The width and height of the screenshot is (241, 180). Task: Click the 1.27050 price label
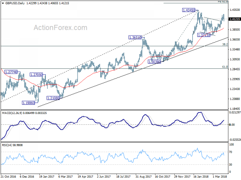click(x=36, y=75)
